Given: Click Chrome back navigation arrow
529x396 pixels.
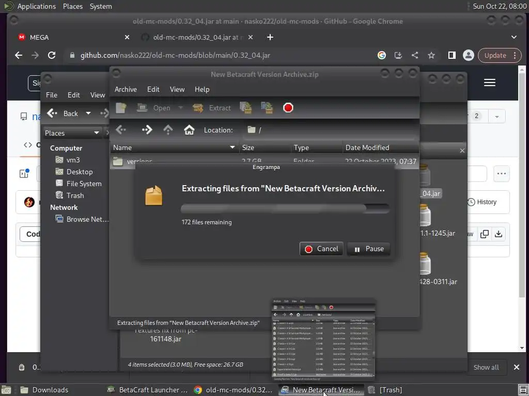Looking at the screenshot, I should (x=19, y=55).
